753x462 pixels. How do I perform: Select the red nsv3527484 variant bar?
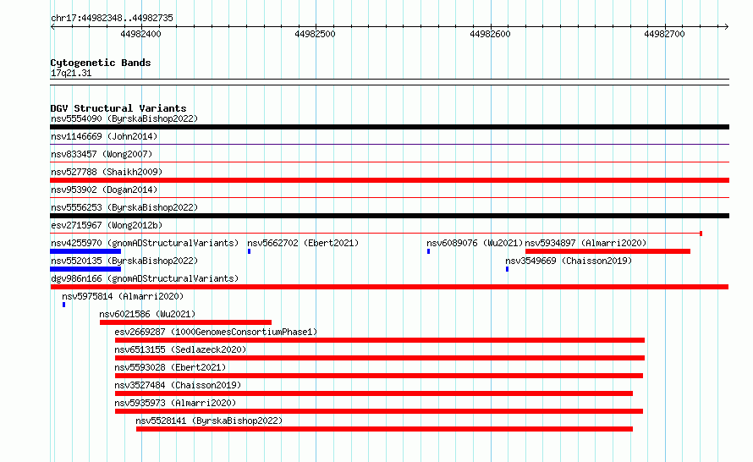click(x=374, y=393)
